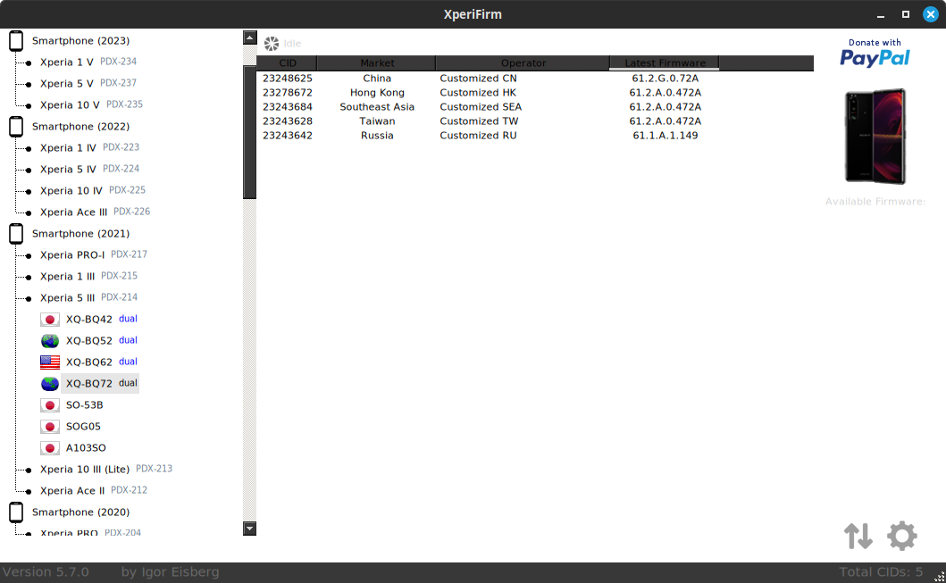The image size is (946, 583).
Task: Select model A103SO in the tree
Action: point(86,448)
